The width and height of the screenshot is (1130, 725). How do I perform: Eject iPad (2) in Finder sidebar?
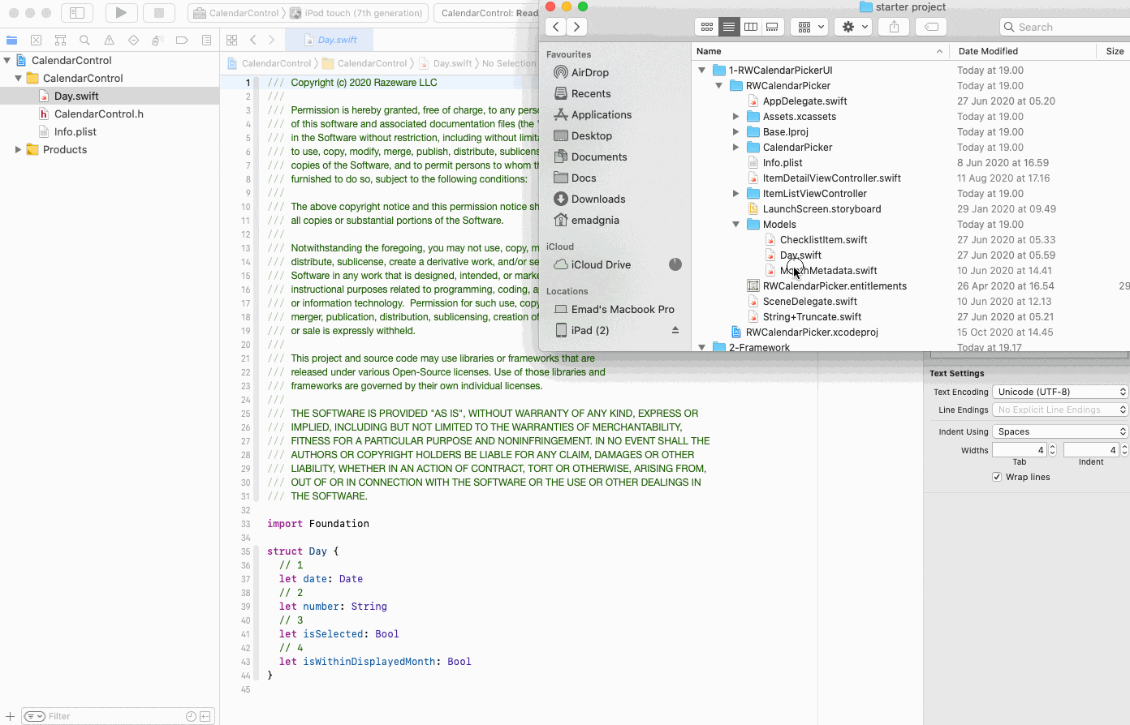tap(675, 330)
